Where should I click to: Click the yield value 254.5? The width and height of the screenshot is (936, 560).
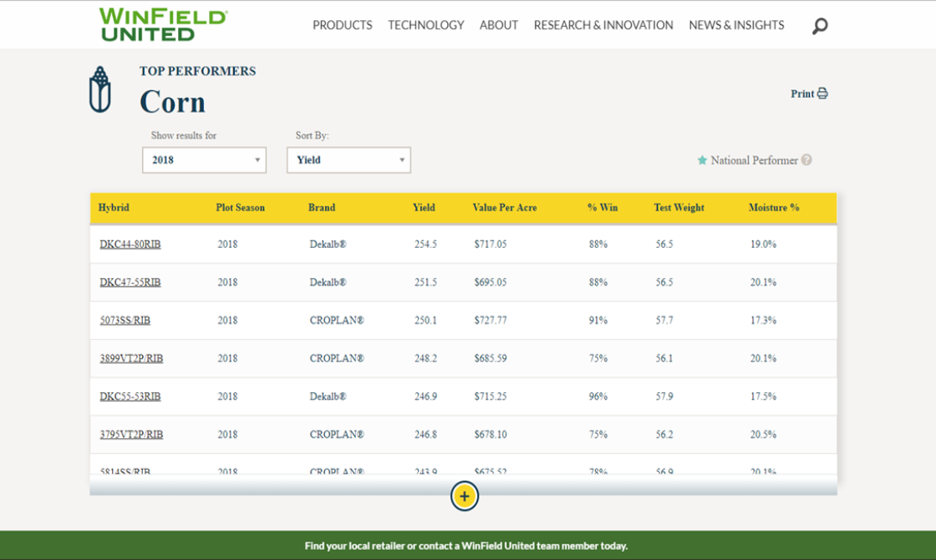(425, 244)
